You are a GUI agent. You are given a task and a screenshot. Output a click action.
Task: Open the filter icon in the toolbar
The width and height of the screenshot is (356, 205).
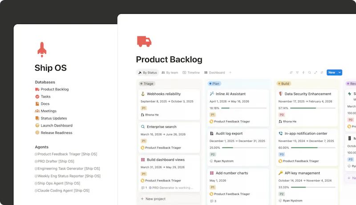tap(297, 72)
